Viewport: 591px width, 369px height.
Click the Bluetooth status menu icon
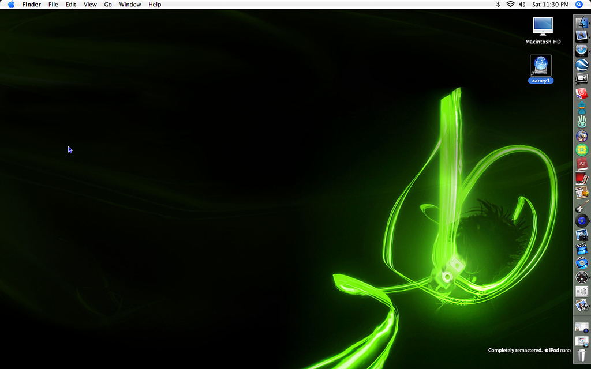pyautogui.click(x=498, y=5)
